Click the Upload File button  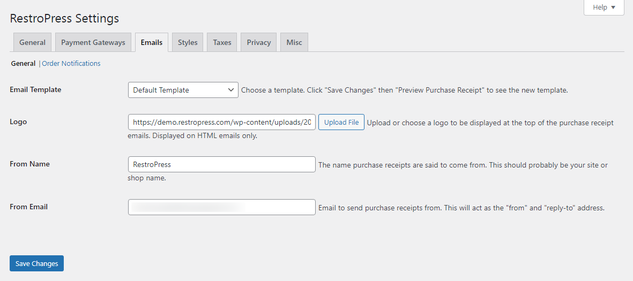[341, 122]
